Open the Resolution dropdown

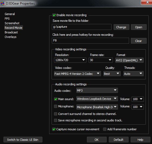click(70, 60)
